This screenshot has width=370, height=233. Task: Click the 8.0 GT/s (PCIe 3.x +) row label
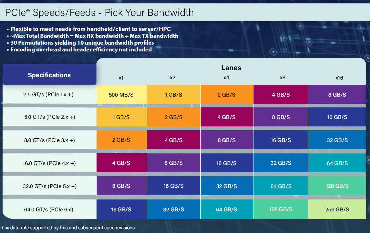[49, 140]
